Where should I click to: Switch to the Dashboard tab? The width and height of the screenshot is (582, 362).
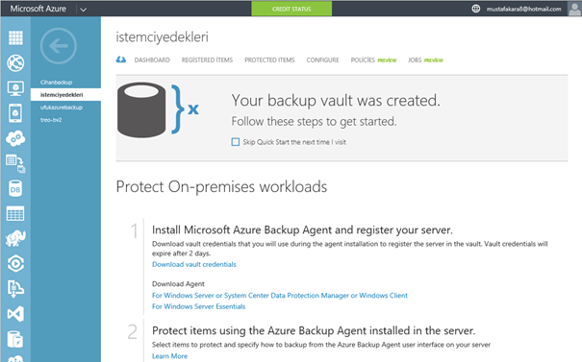pos(152,60)
